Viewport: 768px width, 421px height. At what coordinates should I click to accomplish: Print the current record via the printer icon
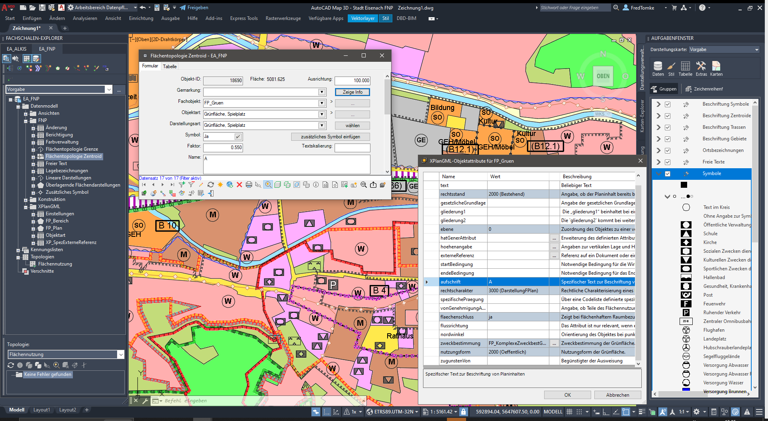coord(249,185)
